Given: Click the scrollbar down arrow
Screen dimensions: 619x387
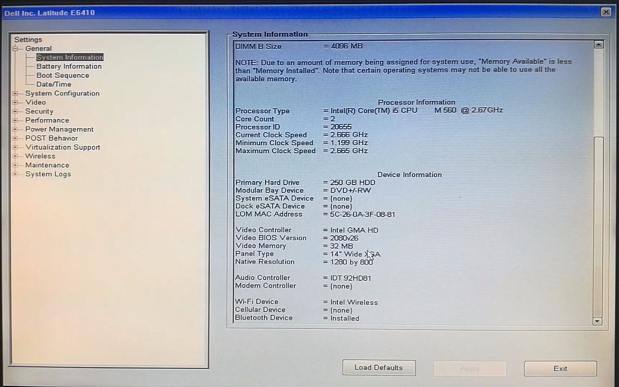Looking at the screenshot, I should coord(597,321).
